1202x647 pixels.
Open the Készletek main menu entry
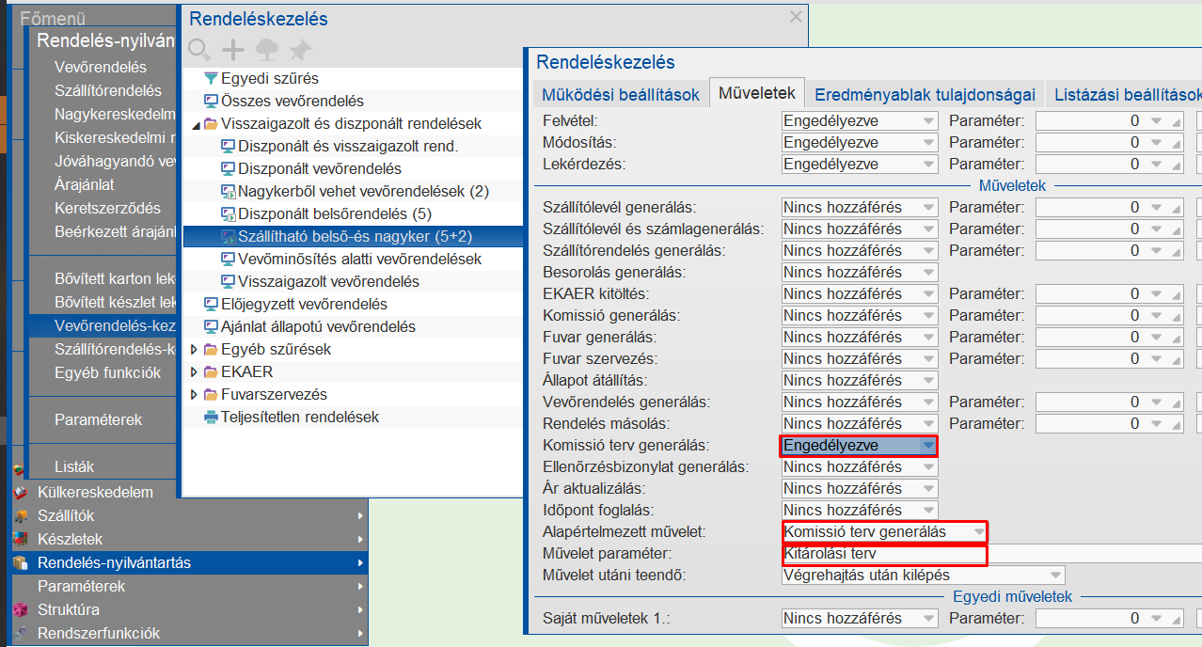point(188,539)
